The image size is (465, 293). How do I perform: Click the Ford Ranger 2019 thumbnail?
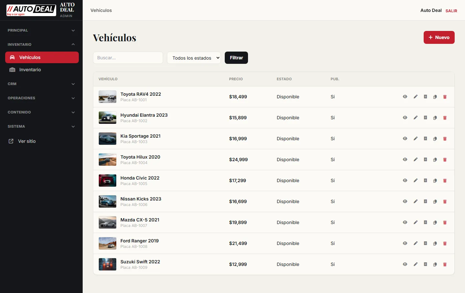tap(108, 243)
